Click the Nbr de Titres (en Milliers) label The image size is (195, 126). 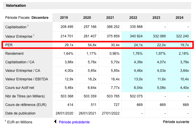coord(25,96)
